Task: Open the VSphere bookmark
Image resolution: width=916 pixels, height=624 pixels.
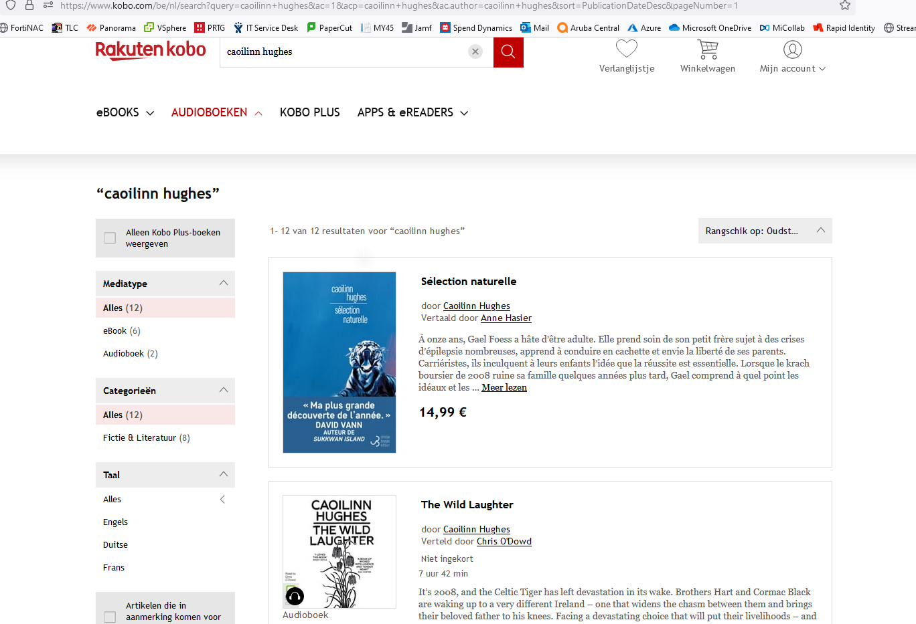Action: pyautogui.click(x=165, y=27)
